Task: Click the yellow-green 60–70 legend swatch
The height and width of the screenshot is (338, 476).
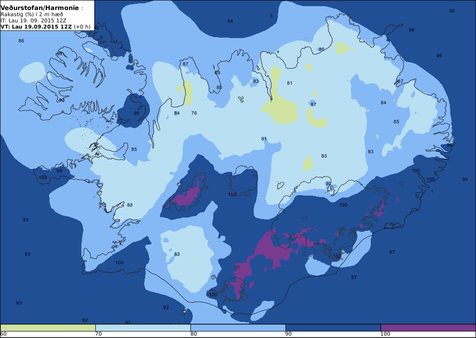Action: tap(48, 328)
